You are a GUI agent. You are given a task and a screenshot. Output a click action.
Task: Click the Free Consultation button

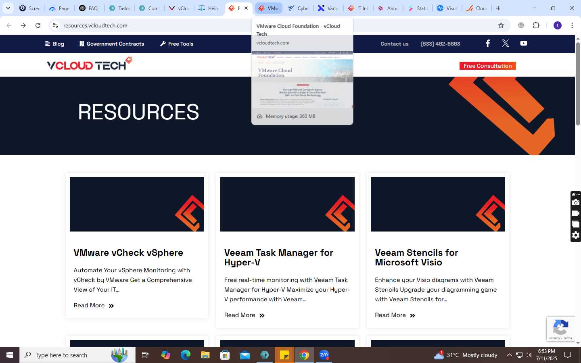[487, 66]
